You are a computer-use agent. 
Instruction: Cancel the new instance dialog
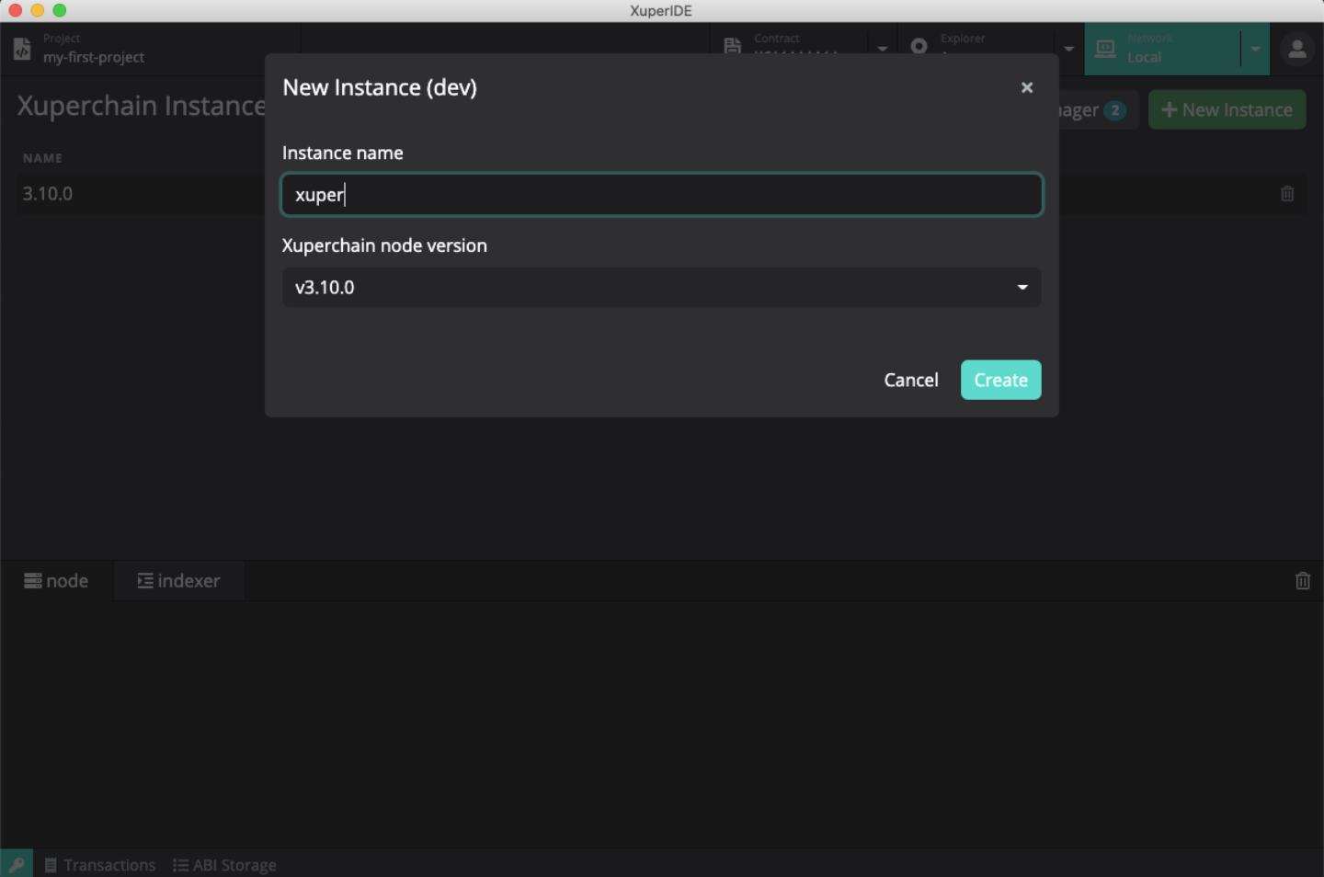tap(911, 380)
